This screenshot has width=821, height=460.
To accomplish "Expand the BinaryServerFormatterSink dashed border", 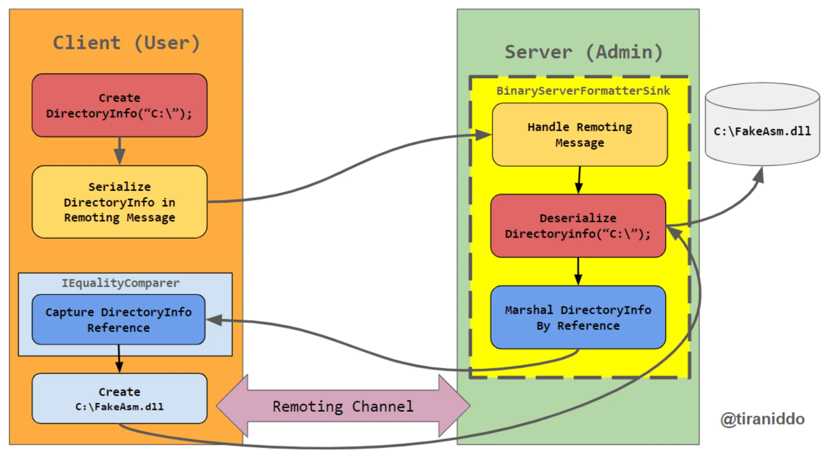I will (x=471, y=76).
